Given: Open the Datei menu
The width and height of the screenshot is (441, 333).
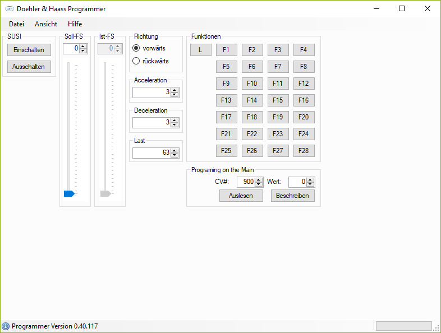Looking at the screenshot, I should [17, 24].
